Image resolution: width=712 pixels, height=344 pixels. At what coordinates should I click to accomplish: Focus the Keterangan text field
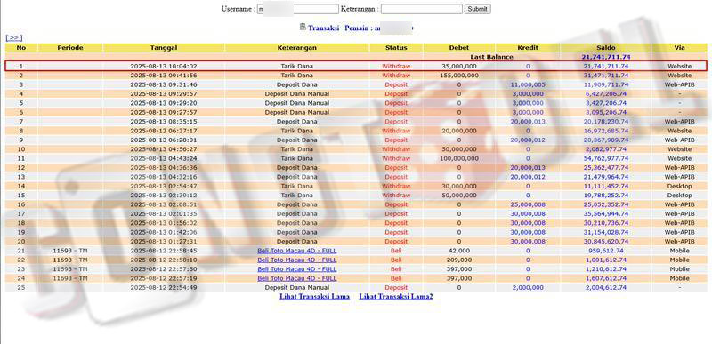pos(421,9)
